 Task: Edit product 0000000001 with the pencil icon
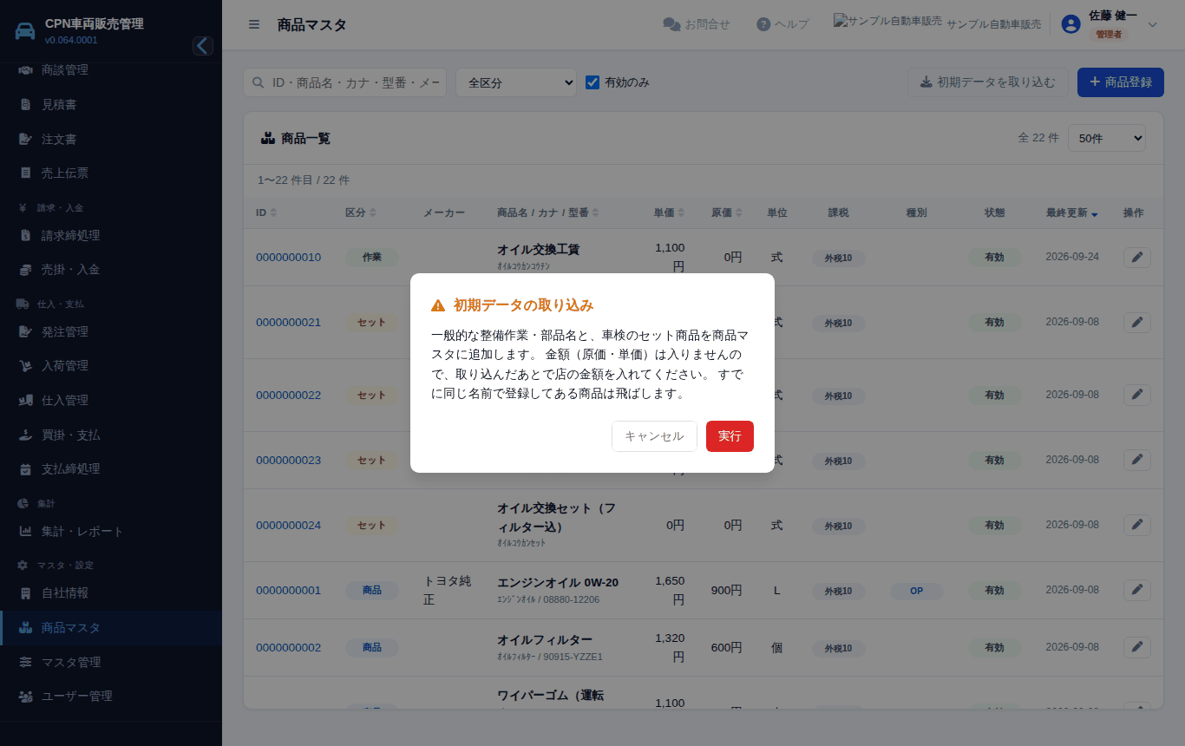coord(1137,590)
